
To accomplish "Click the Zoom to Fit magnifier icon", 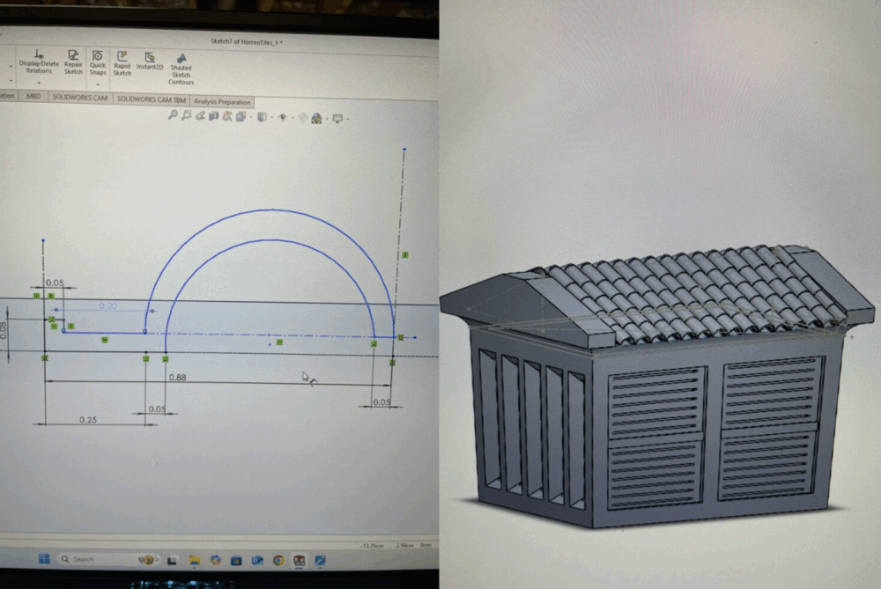I will [174, 116].
